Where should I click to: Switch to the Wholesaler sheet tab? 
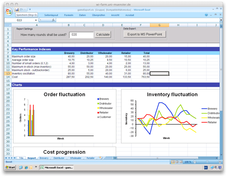[x=76, y=158]
